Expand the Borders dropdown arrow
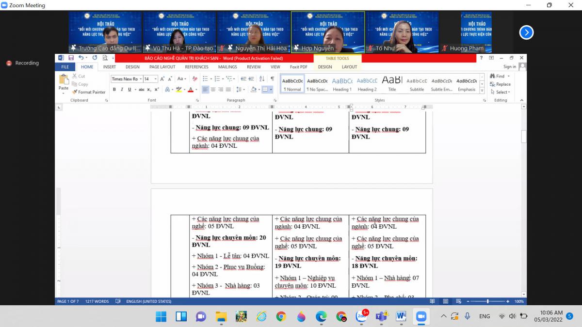The height and width of the screenshot is (327, 582). point(271,90)
